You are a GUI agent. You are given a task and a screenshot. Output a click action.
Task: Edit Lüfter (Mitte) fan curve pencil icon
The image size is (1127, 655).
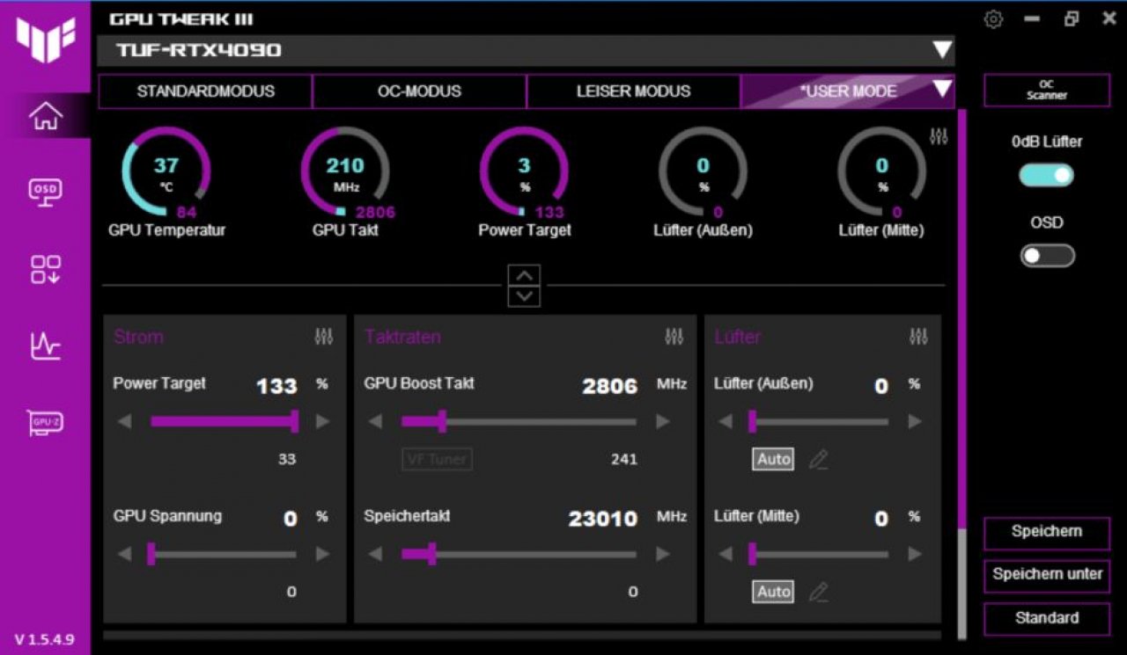tap(819, 592)
